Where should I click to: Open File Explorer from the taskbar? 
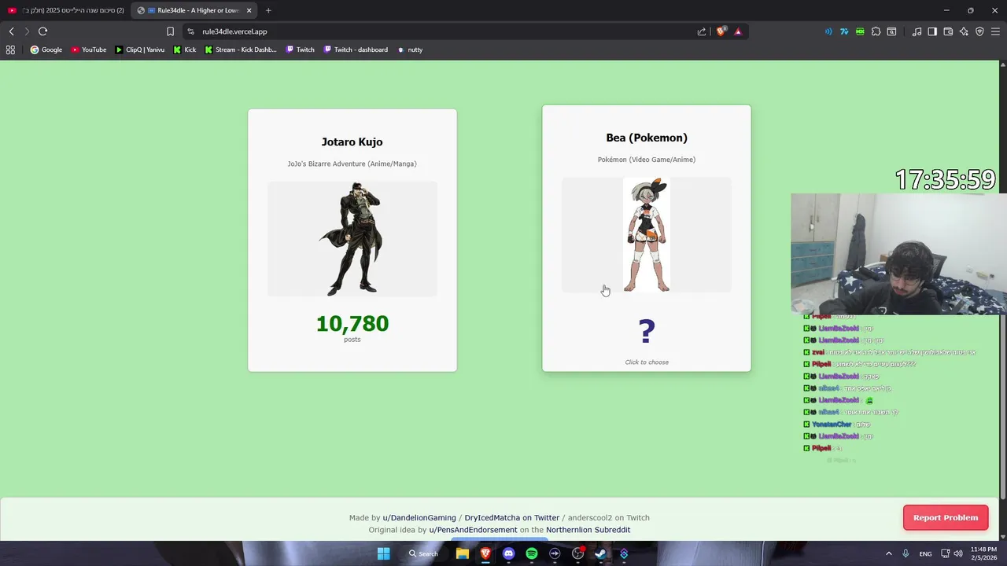click(x=463, y=553)
